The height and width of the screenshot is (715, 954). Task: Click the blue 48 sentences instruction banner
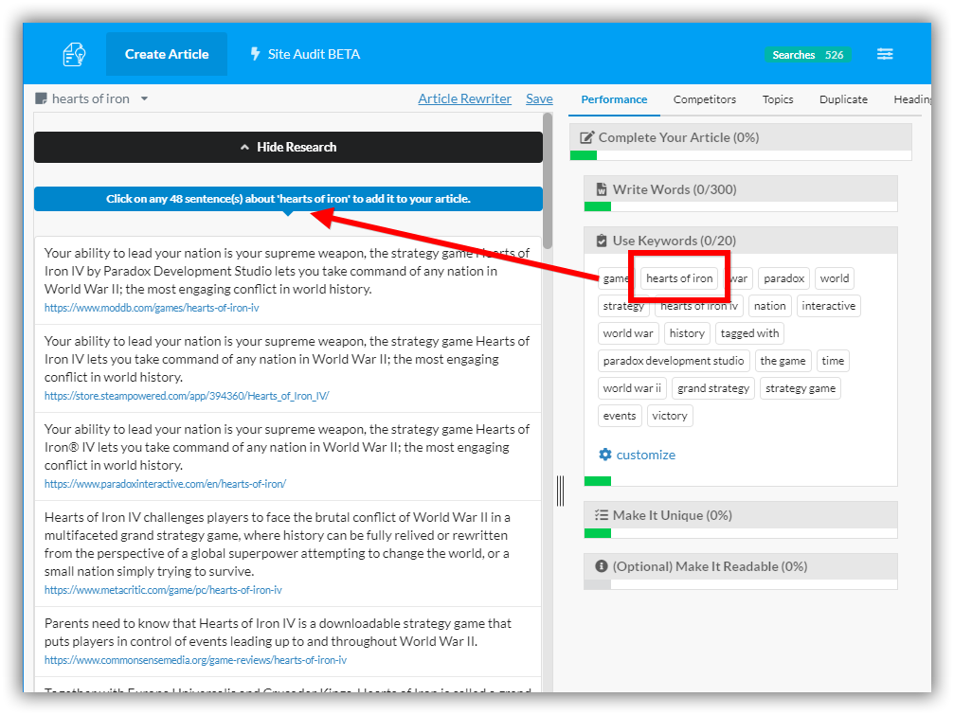coord(288,199)
